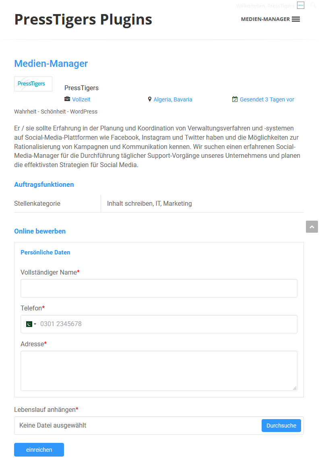Click the Durchsuche file browse button
This screenshot has height=461, width=320.
pyautogui.click(x=281, y=426)
